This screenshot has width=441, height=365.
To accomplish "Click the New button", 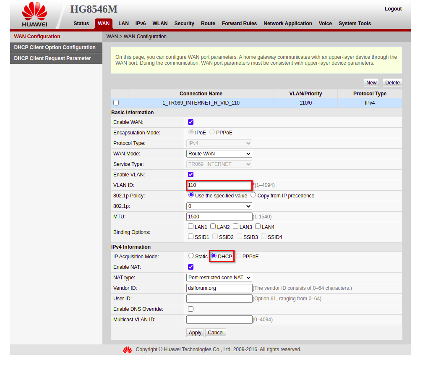I will click(x=371, y=83).
